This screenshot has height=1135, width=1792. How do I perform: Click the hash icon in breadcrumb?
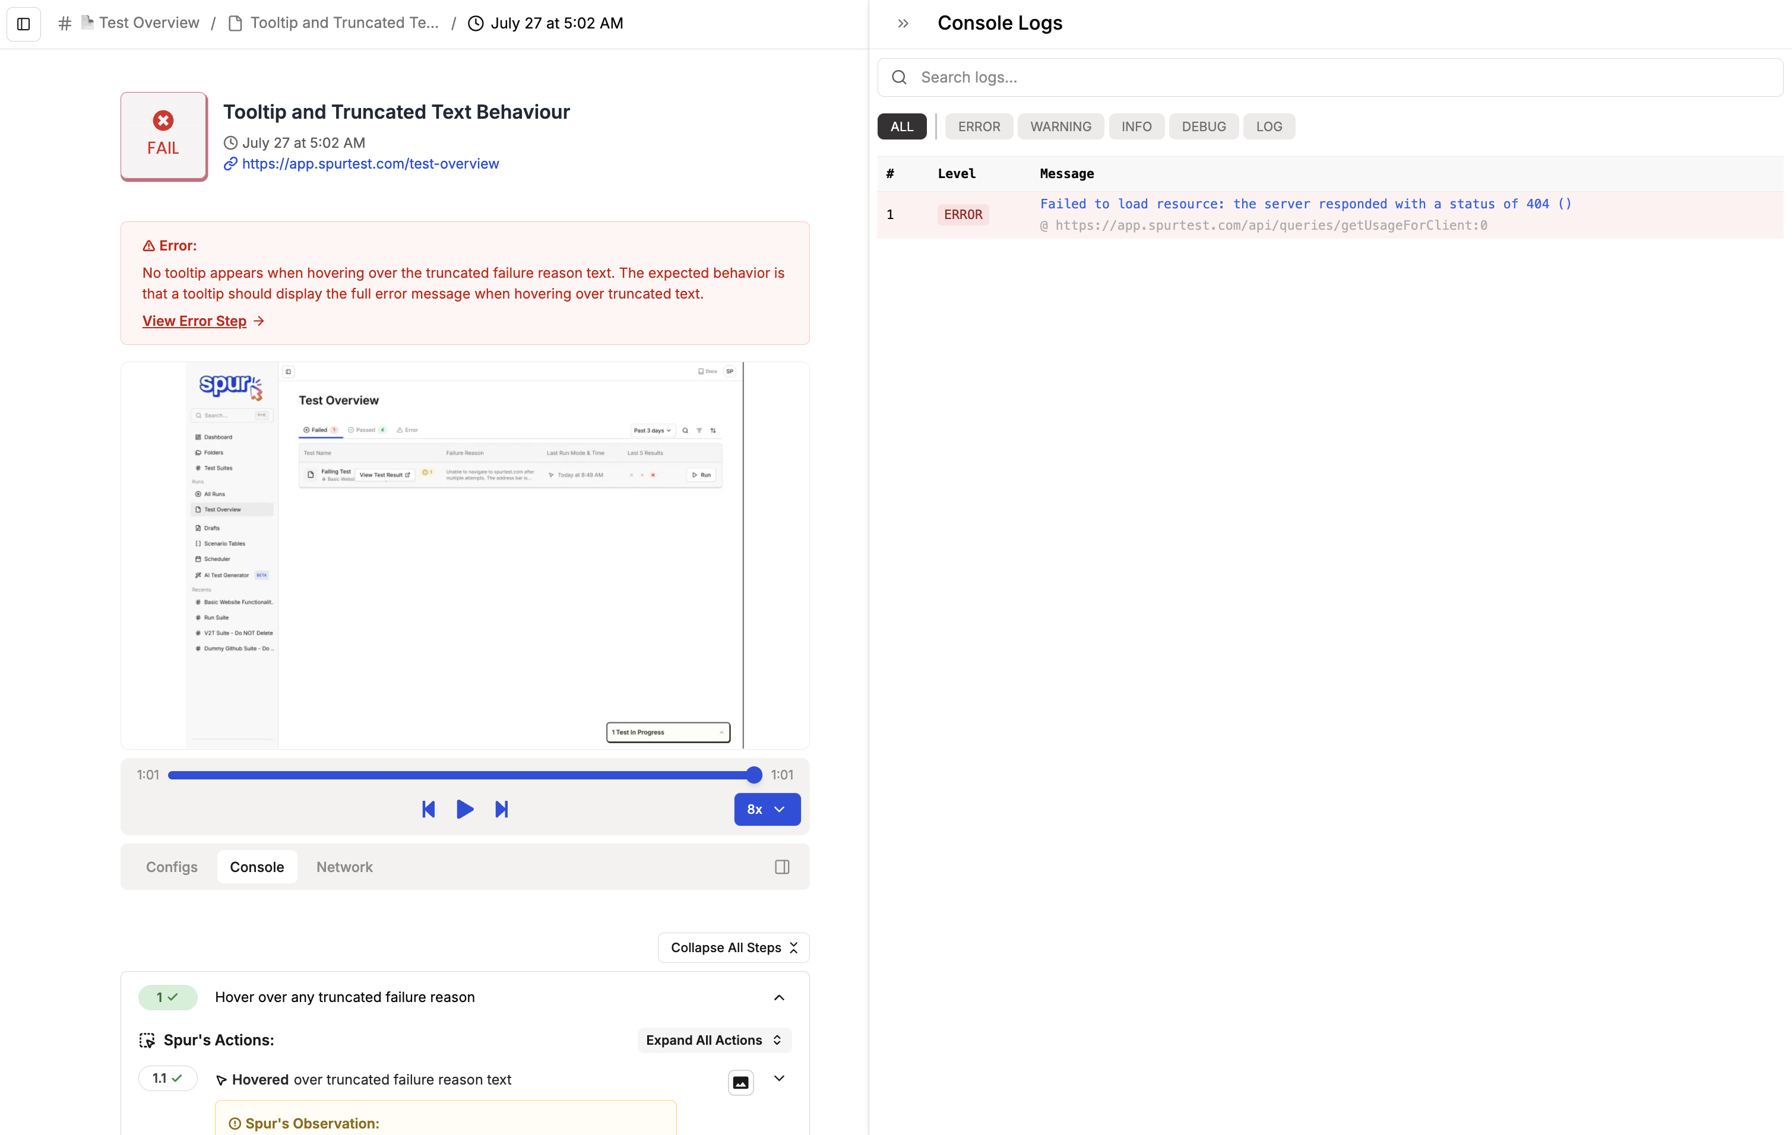pyautogui.click(x=65, y=24)
